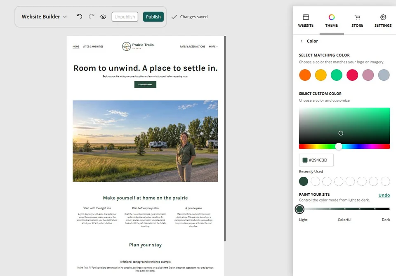Click the color picker saturation handle
Screen dimensions: 396x276
click(341, 133)
